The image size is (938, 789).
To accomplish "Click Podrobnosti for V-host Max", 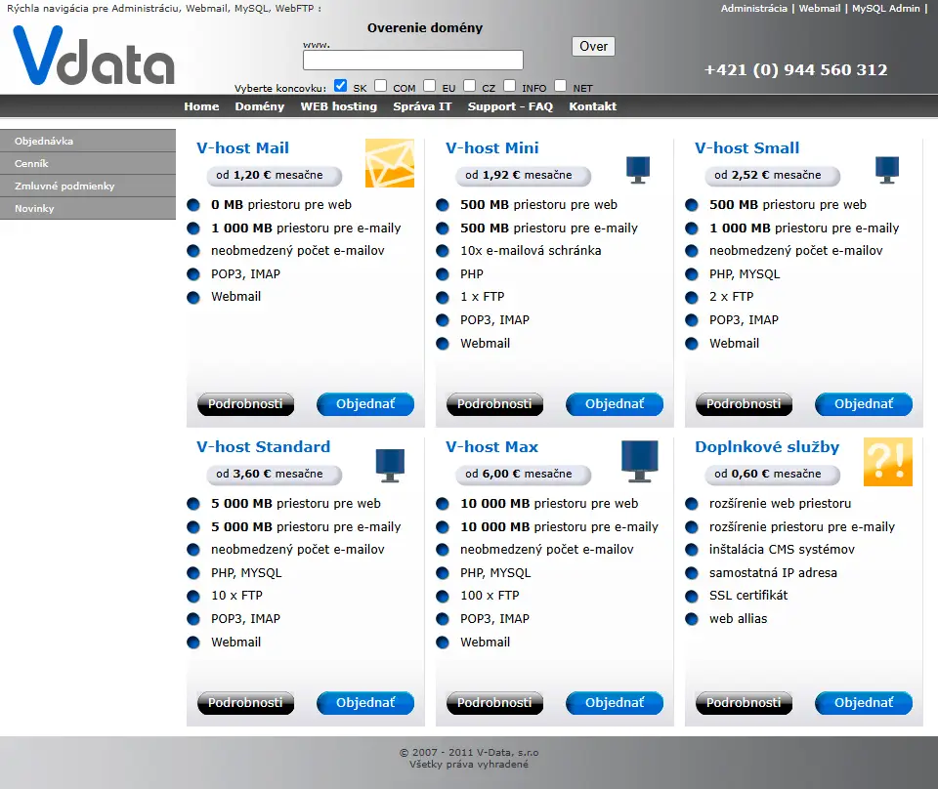I will tap(494, 703).
